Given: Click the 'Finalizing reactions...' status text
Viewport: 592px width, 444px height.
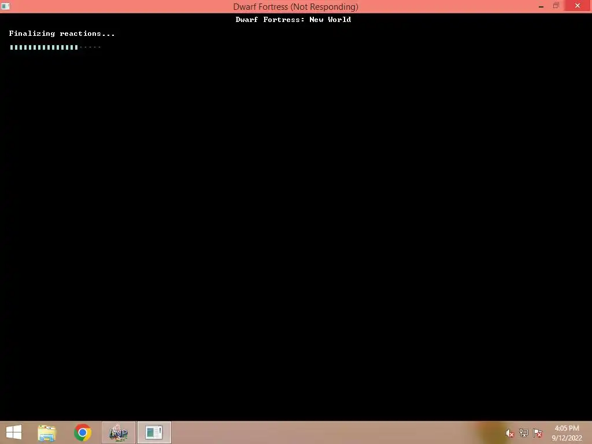Looking at the screenshot, I should 62,34.
